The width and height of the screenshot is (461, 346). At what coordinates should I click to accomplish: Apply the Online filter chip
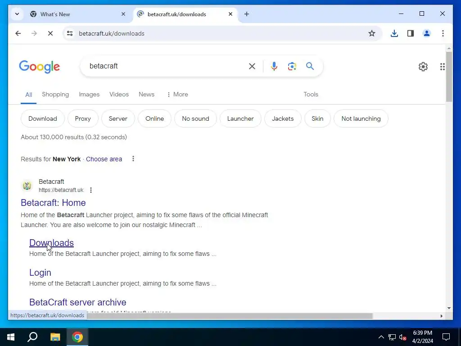coord(155,118)
